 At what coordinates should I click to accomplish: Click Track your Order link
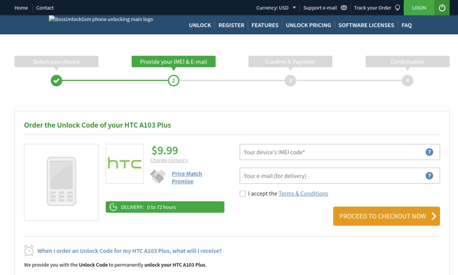click(x=372, y=8)
